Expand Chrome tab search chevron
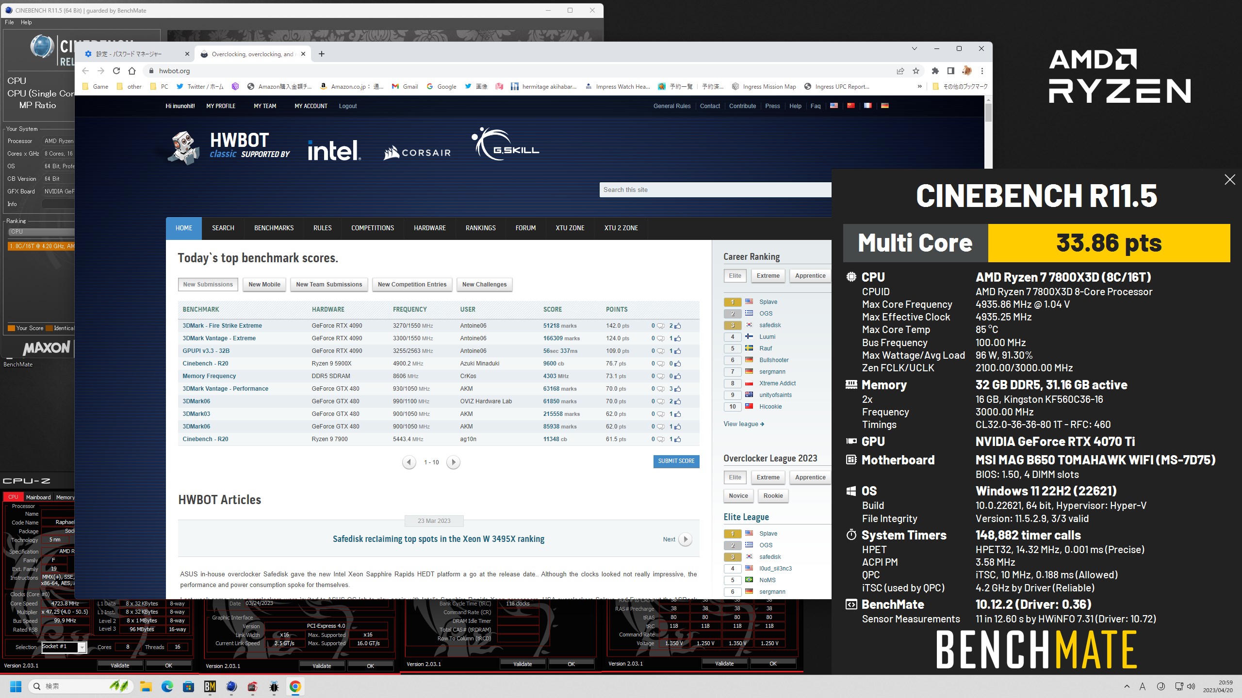1242x698 pixels. click(x=915, y=48)
